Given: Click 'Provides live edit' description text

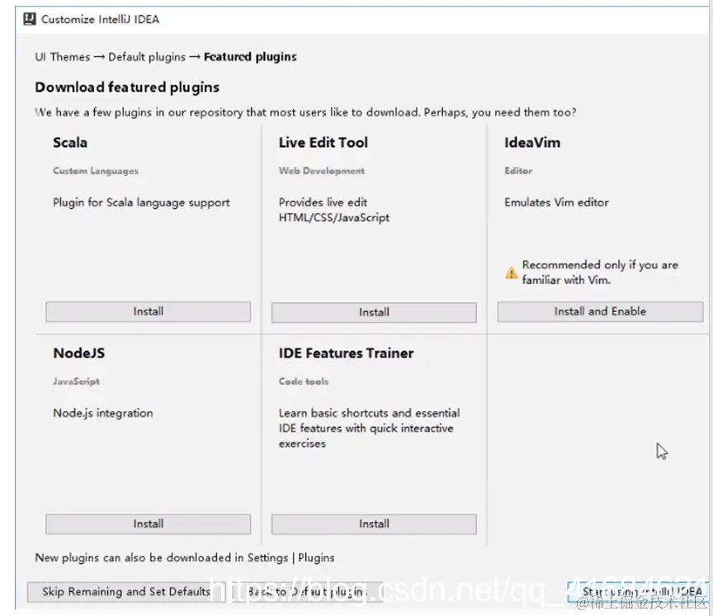Looking at the screenshot, I should point(323,202).
